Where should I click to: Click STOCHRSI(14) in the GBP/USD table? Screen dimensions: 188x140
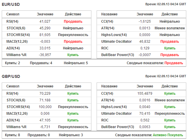[x=18, y=107]
